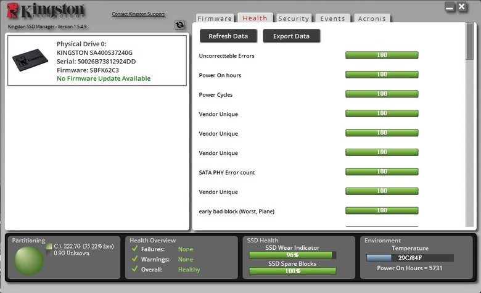This screenshot has width=481, height=293.
Task: Click the early bad block (Worst, Plane) label
Action: pos(237,212)
